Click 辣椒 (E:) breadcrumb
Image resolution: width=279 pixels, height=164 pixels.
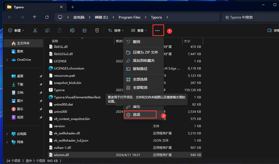click(101, 17)
